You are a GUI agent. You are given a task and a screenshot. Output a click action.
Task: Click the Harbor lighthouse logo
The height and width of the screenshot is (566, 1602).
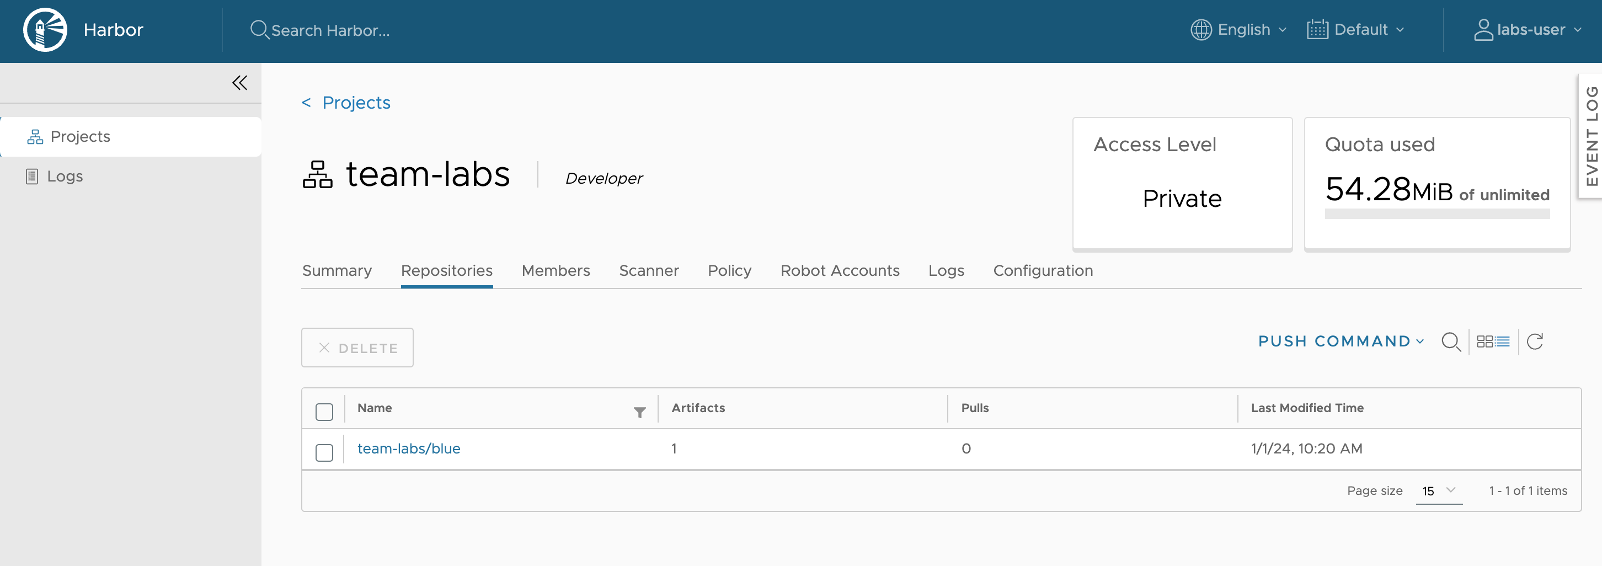45,30
